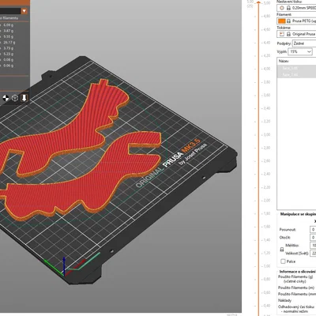Click the 4,00 tick on layer ruler
The width and height of the screenshot is (316, 316).
[266, 69]
